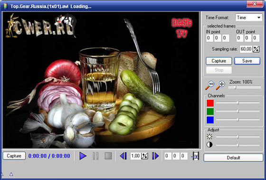Click the blue channel slider
Screen dimensions: 266x180
tap(238, 120)
